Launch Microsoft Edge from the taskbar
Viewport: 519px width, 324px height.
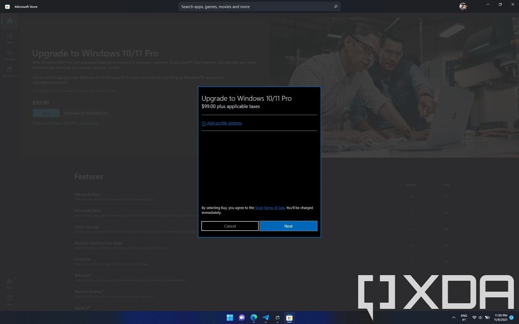pyautogui.click(x=254, y=318)
